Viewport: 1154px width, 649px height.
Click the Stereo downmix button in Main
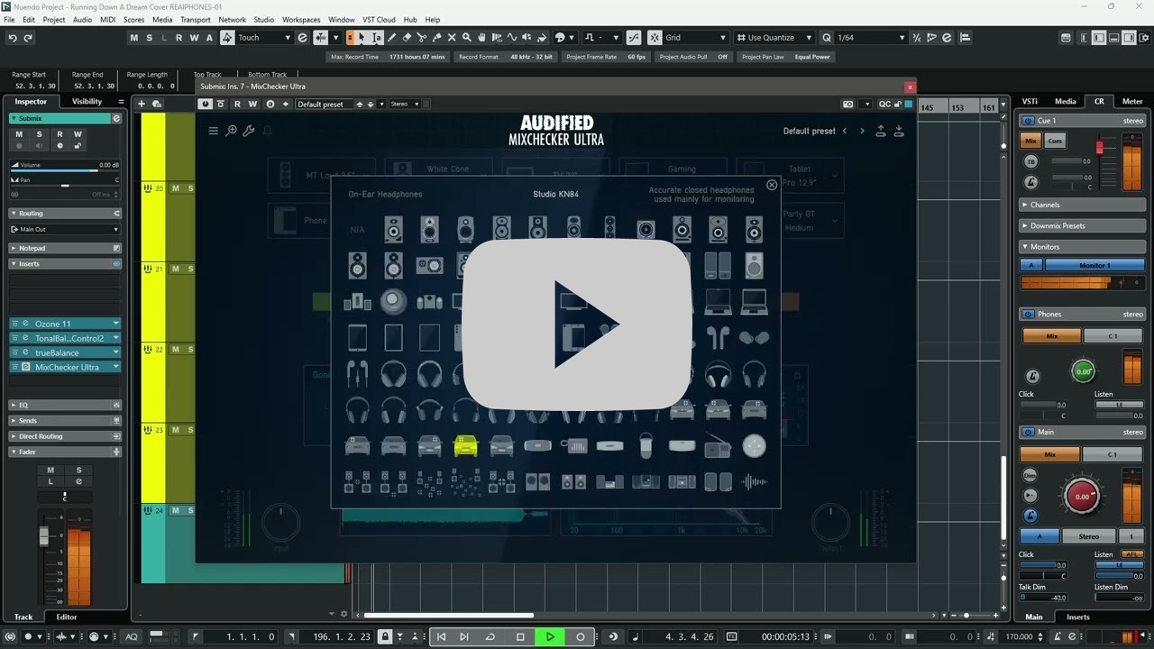point(1088,536)
